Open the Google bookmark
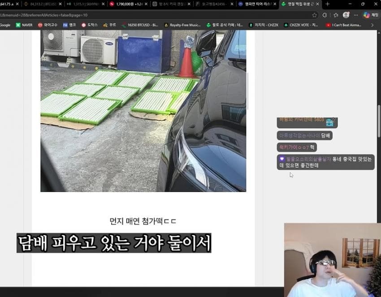Viewport: 381px width, 297px height. (5, 25)
